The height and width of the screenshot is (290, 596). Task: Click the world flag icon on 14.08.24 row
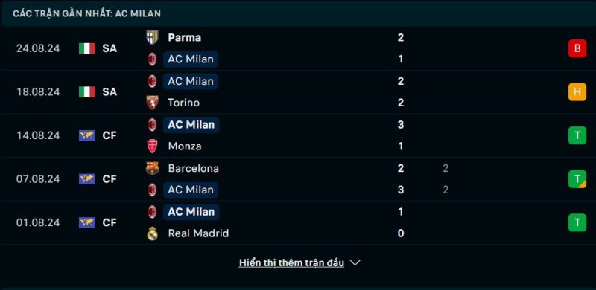pos(87,135)
